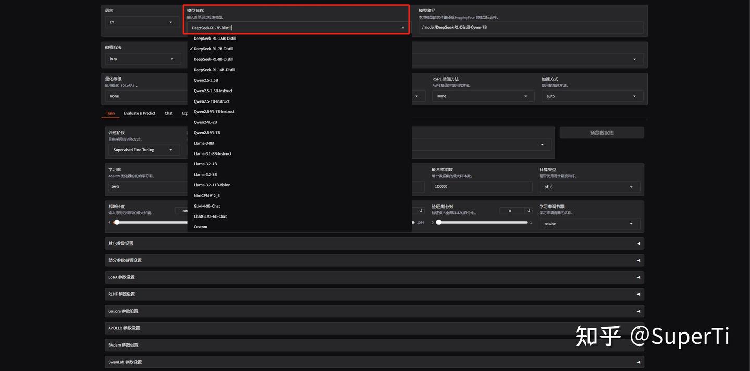Image resolution: width=750 pixels, height=371 pixels.
Task: Click the 预览数据集 button
Action: coord(602,133)
